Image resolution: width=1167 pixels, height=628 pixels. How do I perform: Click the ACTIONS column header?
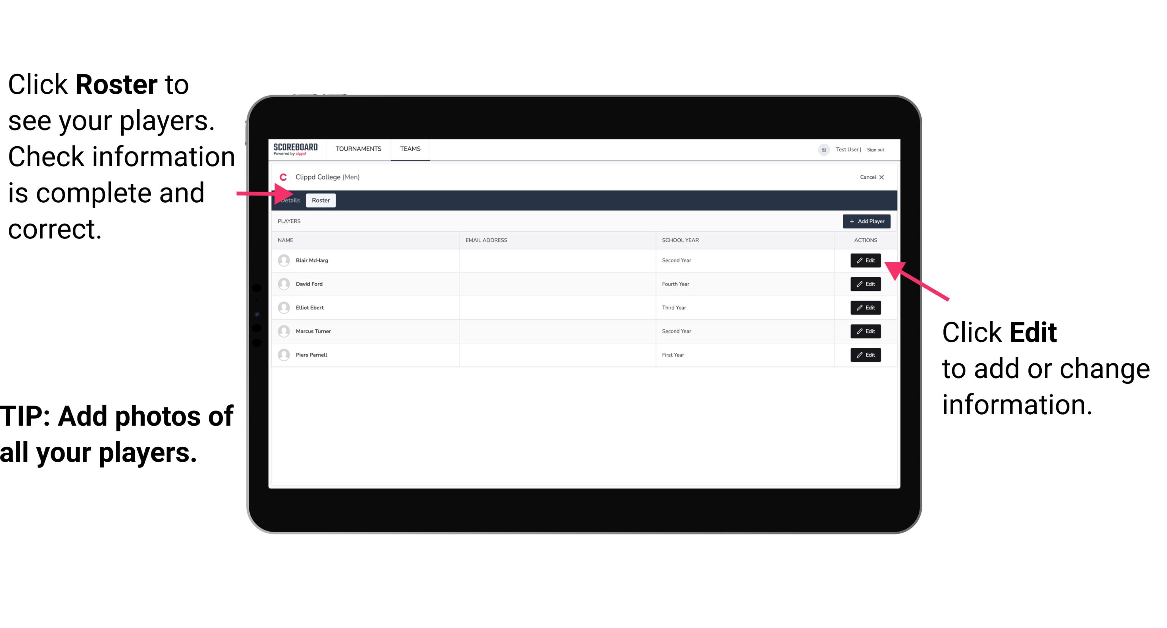coord(865,240)
